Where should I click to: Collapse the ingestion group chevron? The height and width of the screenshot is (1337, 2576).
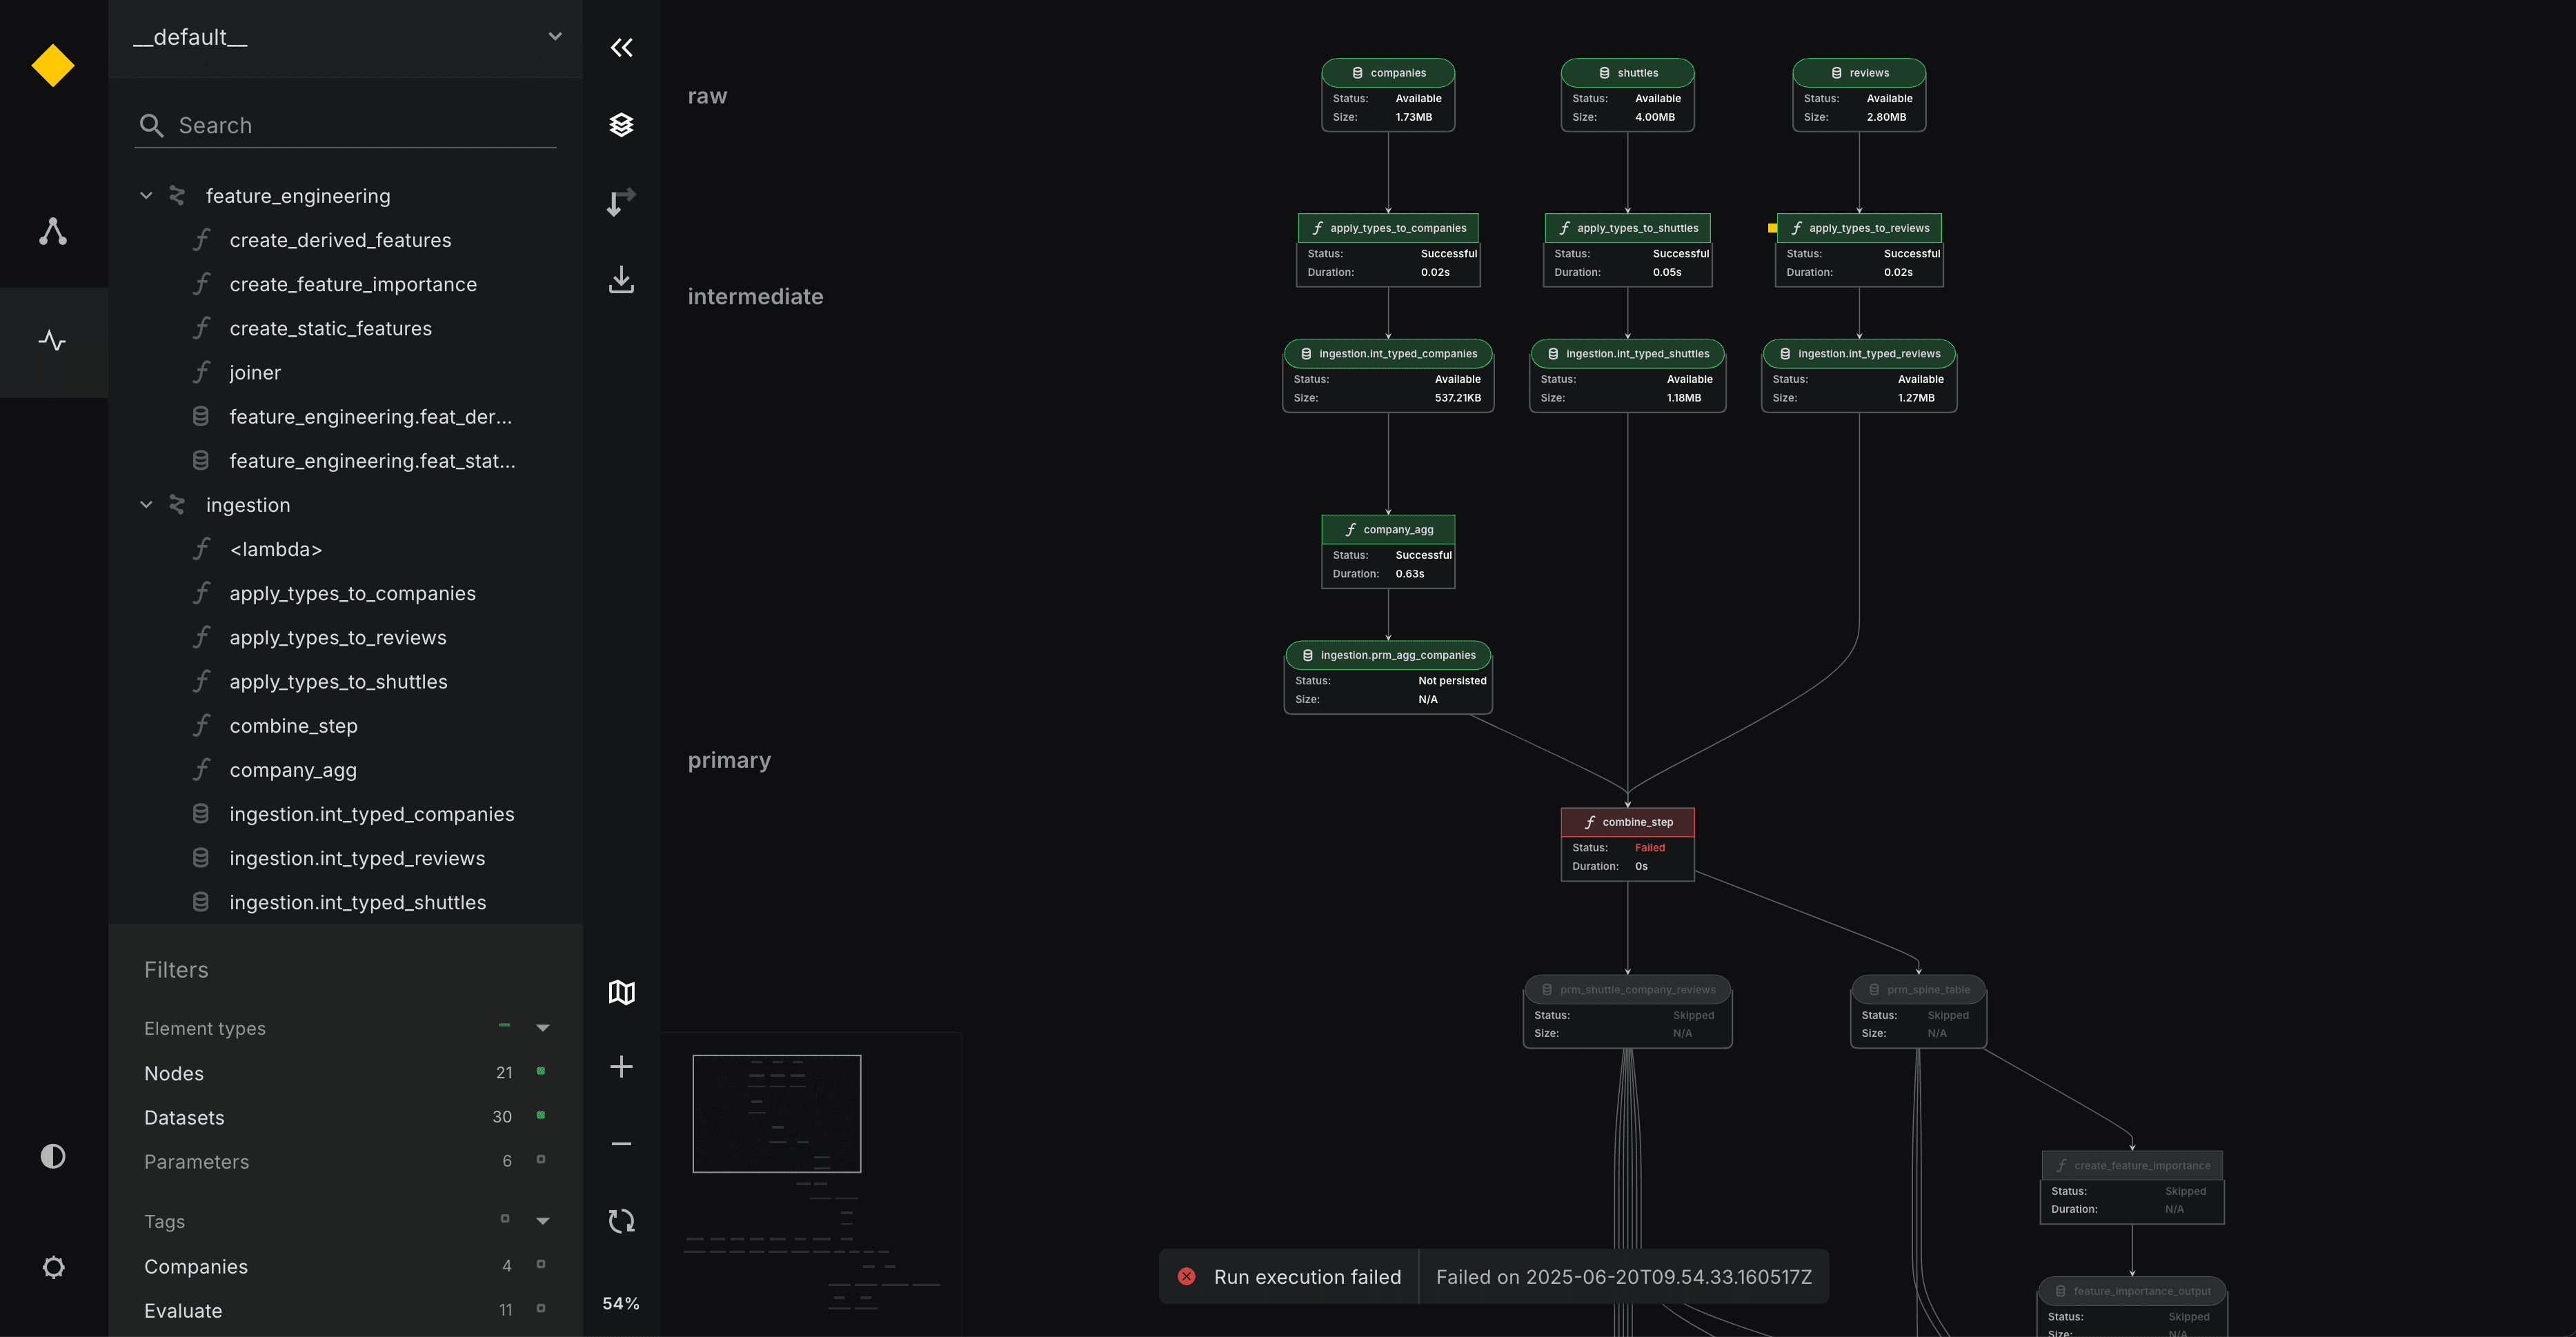click(x=146, y=504)
